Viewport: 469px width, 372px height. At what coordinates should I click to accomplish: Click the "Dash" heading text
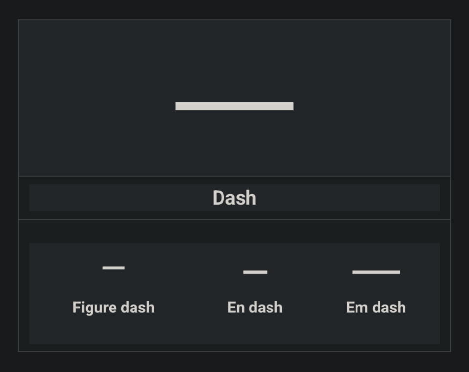[x=234, y=198]
